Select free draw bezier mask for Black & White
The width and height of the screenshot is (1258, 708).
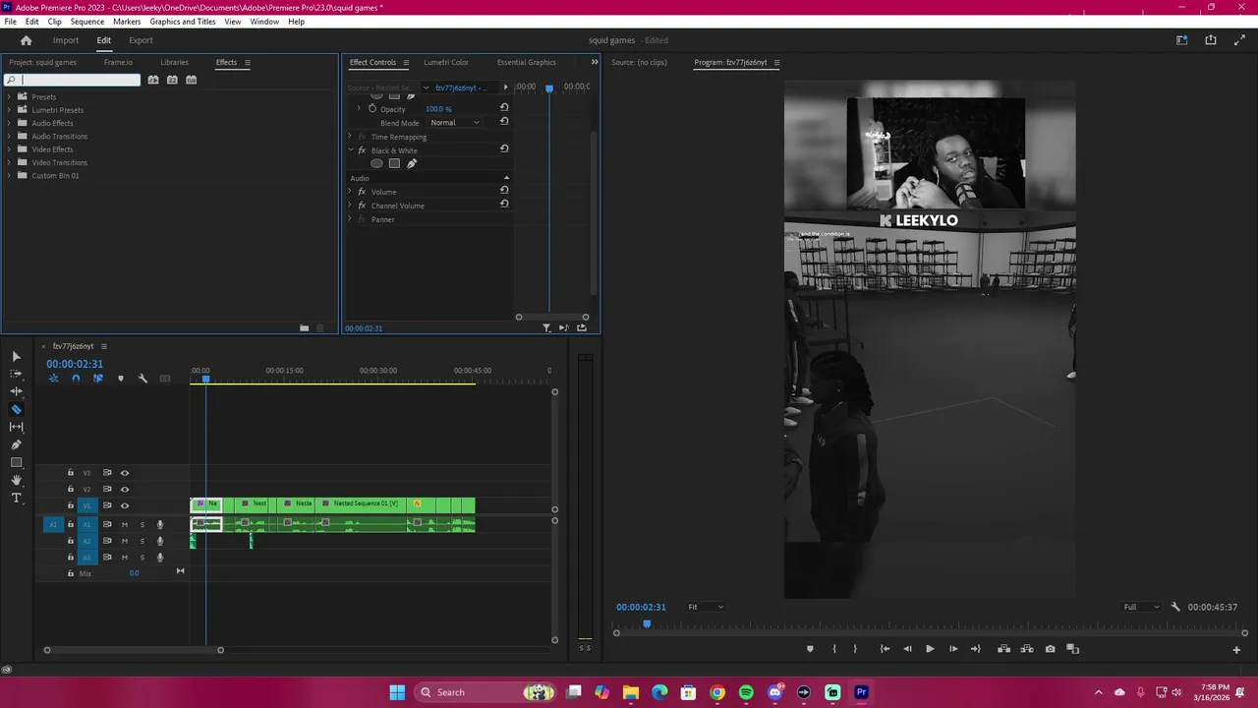(412, 164)
